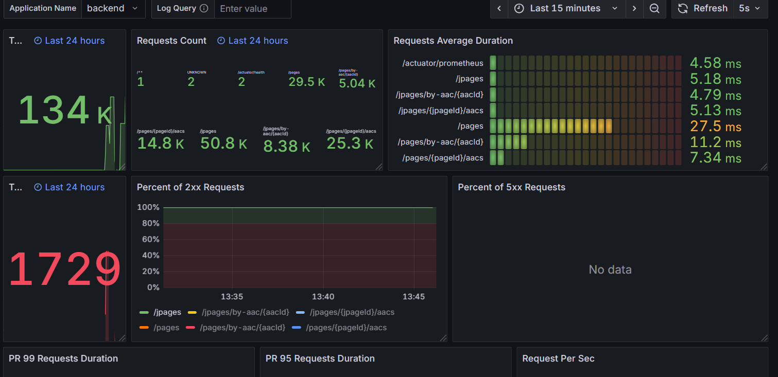
Task: Open the 5s refresh interval dropdown
Action: pos(750,9)
